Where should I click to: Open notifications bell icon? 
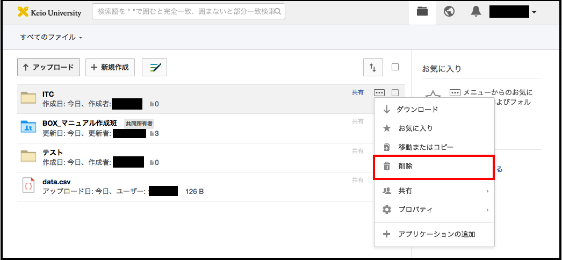tap(475, 12)
